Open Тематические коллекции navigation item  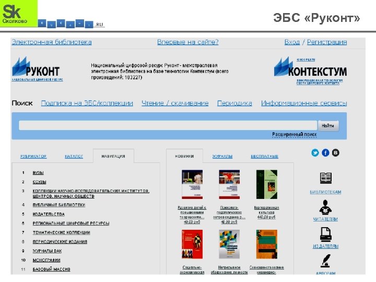click(62, 232)
